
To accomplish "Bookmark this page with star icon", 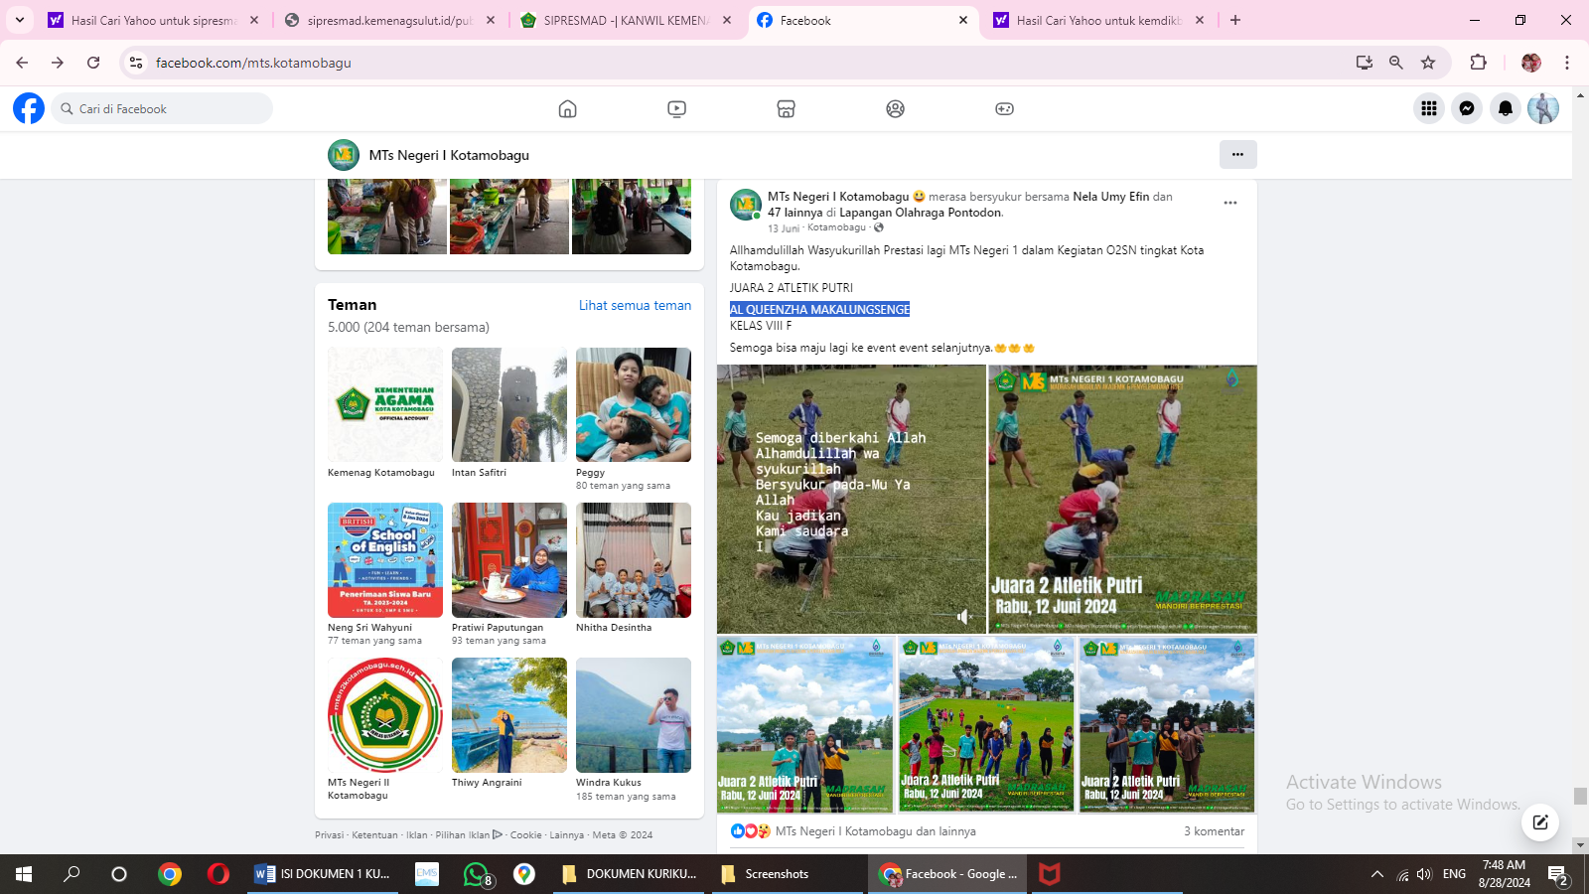I will click(x=1428, y=63).
